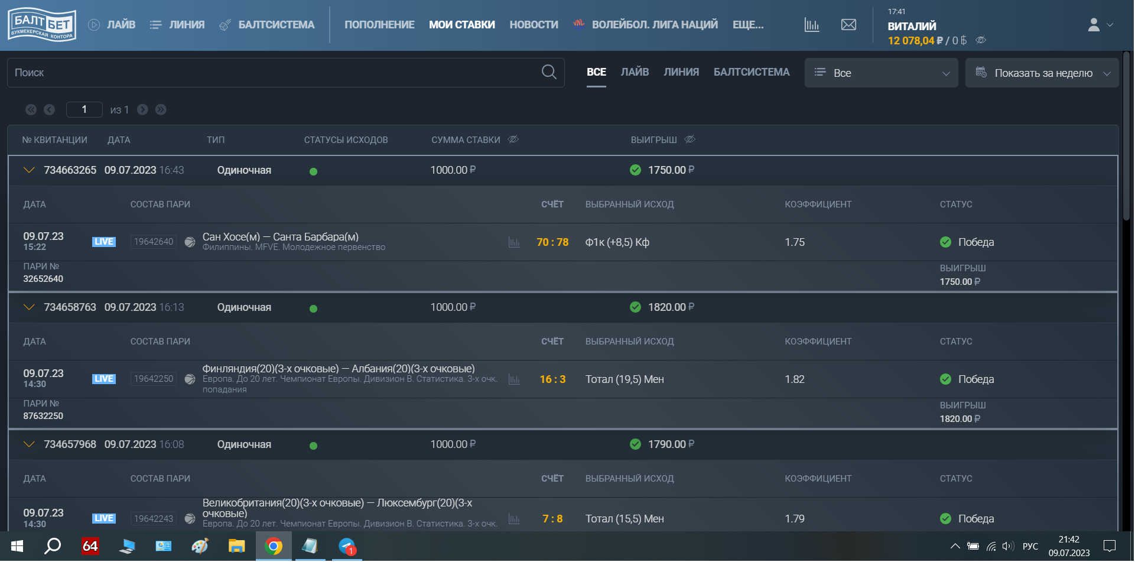Collapse bet receipt 734663265
This screenshot has height=562, width=1135.
pyautogui.click(x=29, y=170)
